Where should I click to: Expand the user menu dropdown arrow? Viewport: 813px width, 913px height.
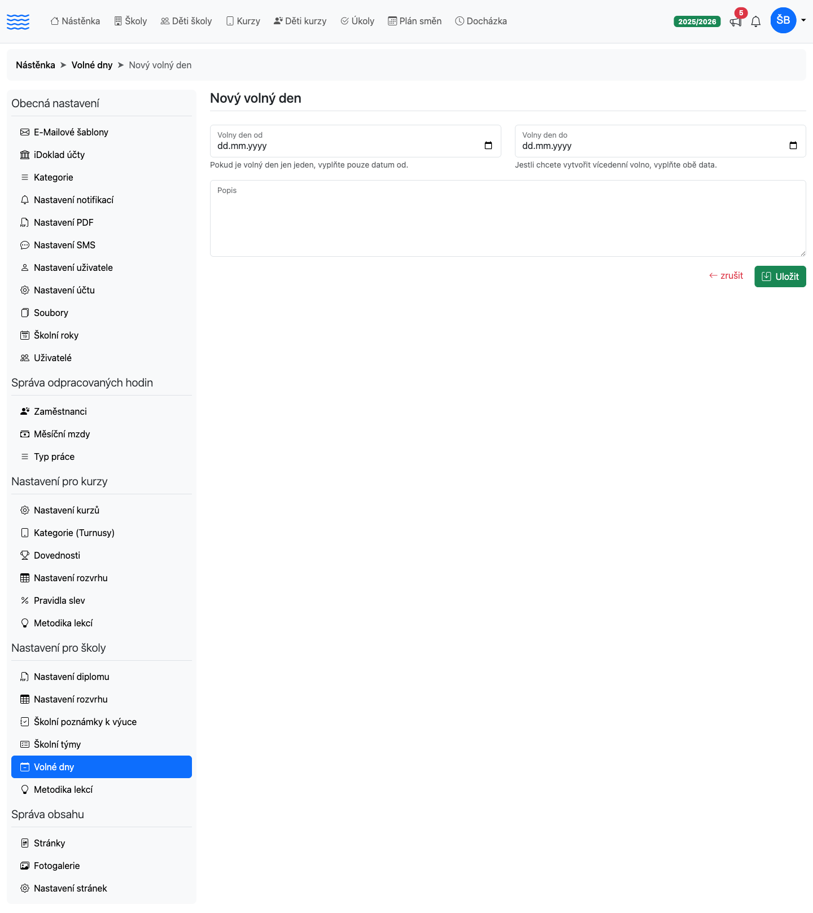pos(803,20)
